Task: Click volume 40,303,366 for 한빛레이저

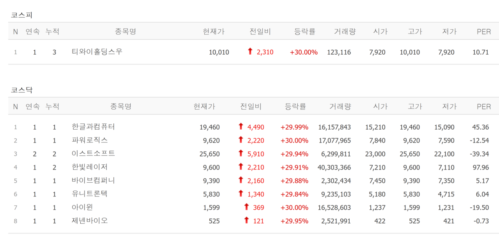Action: [x=334, y=168]
